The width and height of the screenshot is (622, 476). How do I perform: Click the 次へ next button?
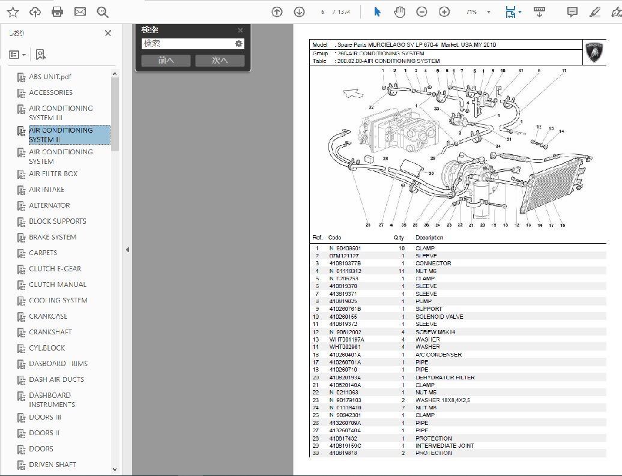(x=220, y=60)
